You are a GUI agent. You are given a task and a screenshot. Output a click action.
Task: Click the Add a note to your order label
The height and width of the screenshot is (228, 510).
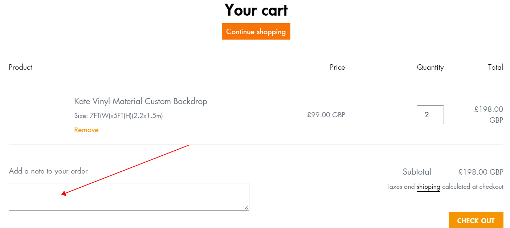pyautogui.click(x=48, y=171)
